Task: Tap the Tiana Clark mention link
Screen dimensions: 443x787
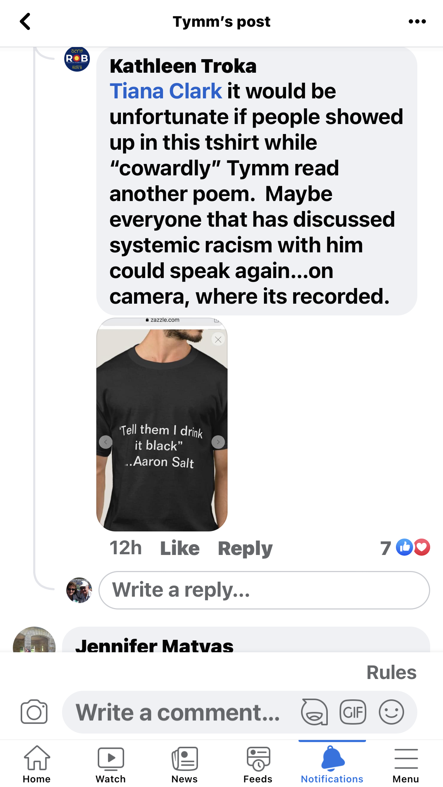Action: 166,91
